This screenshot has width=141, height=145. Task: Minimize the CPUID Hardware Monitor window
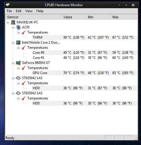point(119,5)
